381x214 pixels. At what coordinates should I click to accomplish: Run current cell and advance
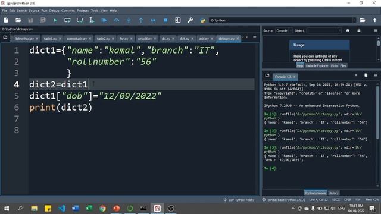tap(80, 20)
